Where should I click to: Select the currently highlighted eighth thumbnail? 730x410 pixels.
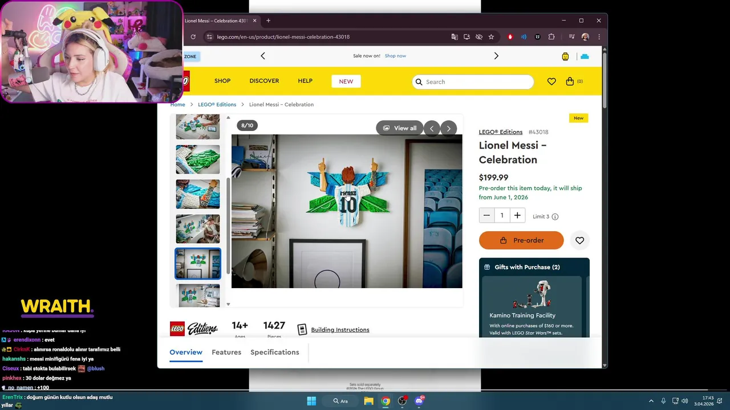198,264
